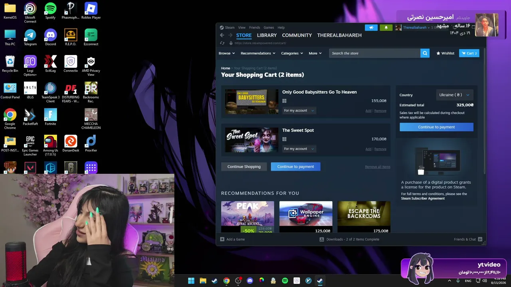This screenshot has width=511, height=287.
Task: Select the Among Us desktop shortcut
Action: tap(50, 146)
